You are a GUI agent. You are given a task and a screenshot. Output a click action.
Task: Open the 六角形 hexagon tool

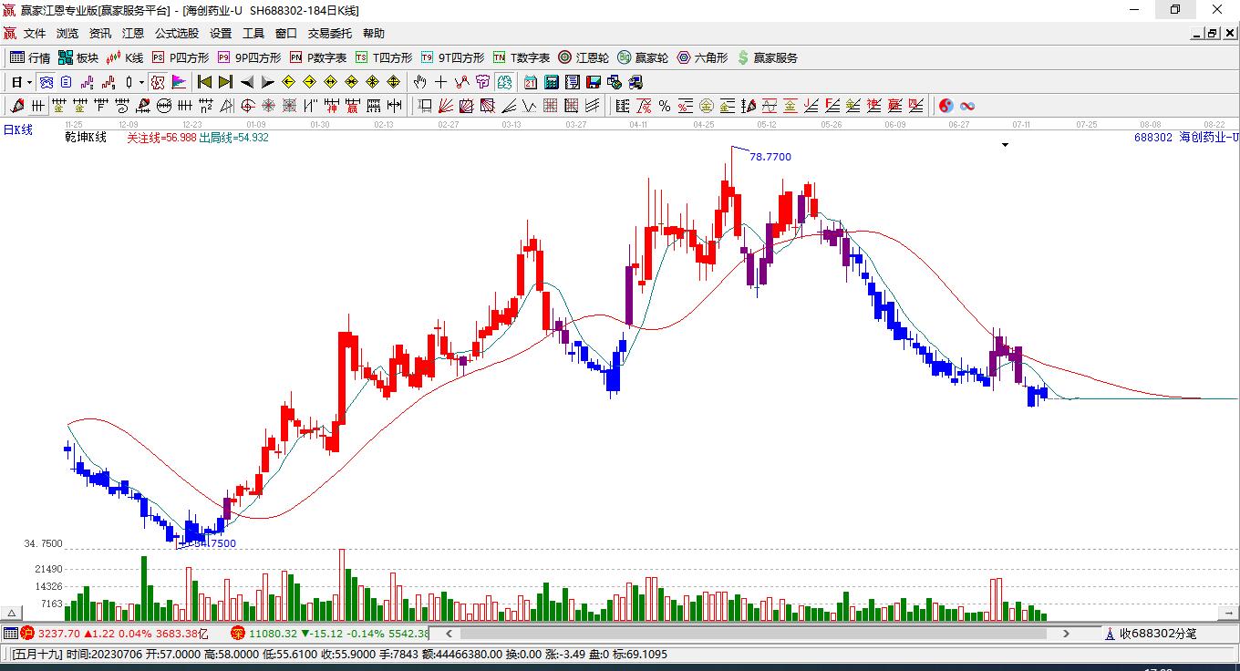(x=702, y=57)
